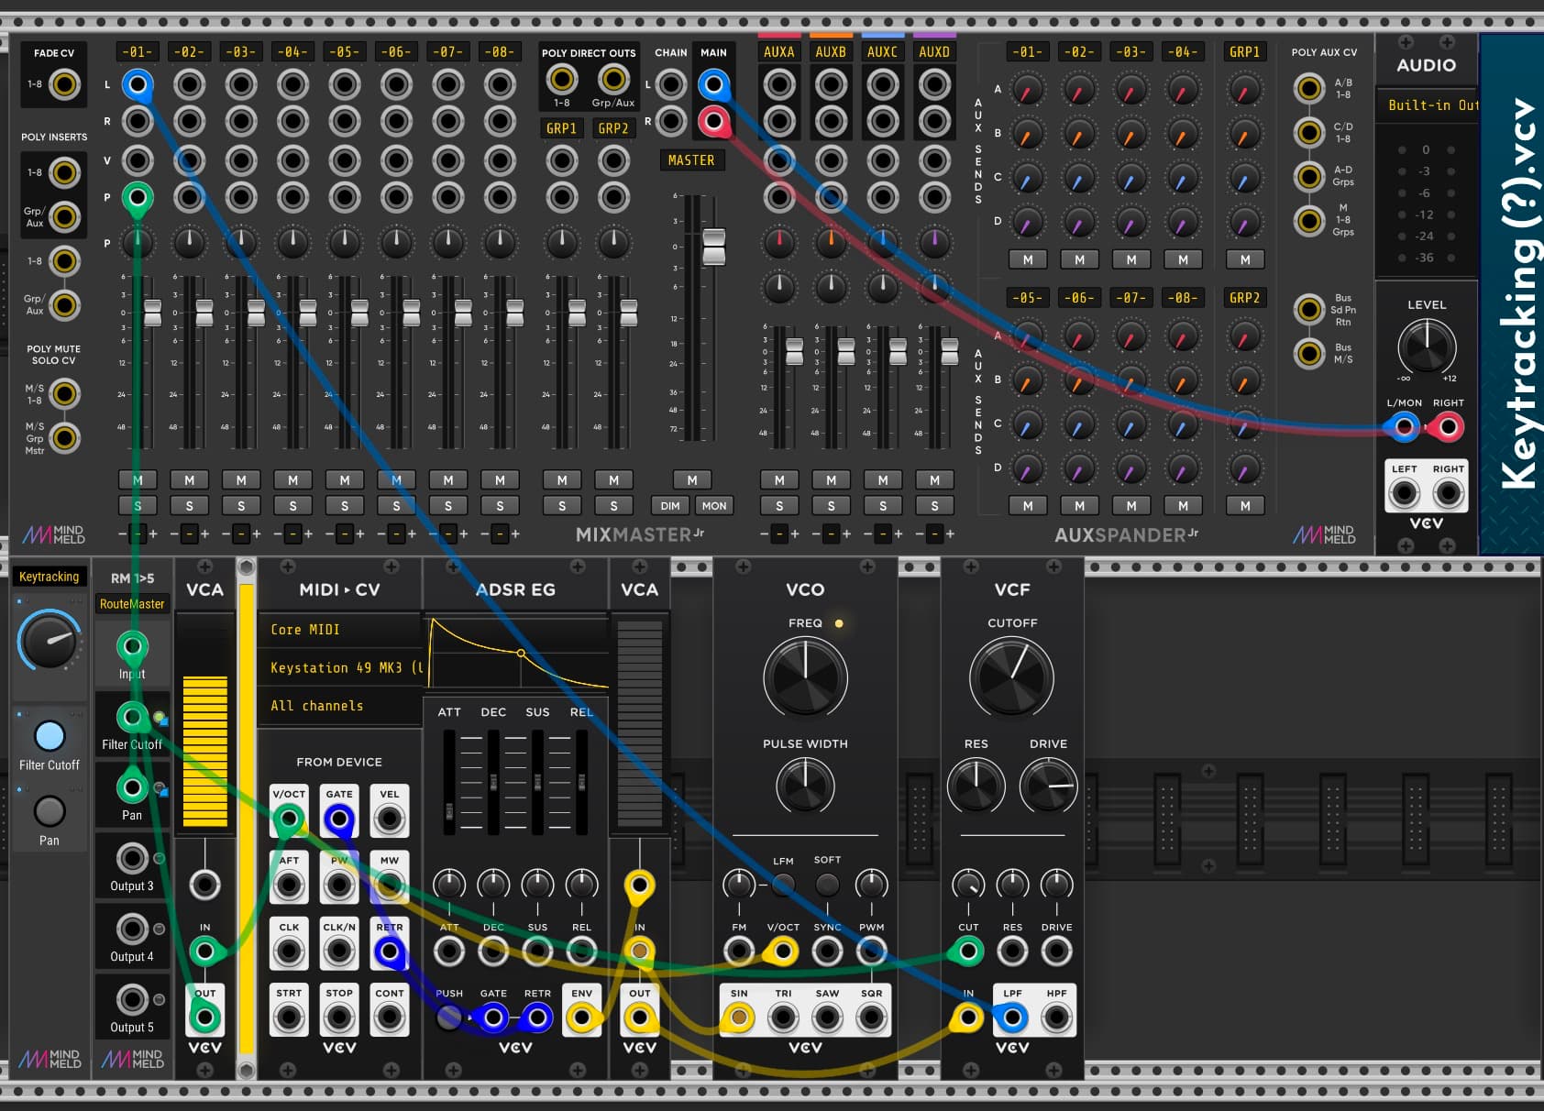Click the MAIN right output jack
This screenshot has height=1111, width=1544.
tap(714, 121)
